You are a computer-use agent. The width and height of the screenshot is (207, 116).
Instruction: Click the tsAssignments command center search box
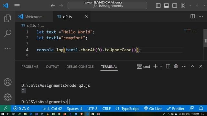pos(107,6)
